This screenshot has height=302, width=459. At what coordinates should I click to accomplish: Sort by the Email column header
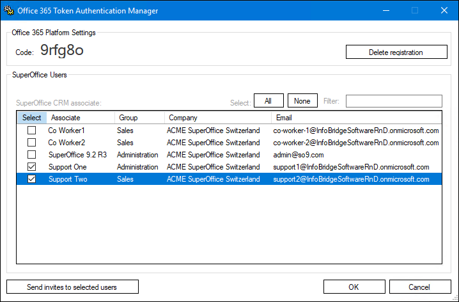coord(357,118)
